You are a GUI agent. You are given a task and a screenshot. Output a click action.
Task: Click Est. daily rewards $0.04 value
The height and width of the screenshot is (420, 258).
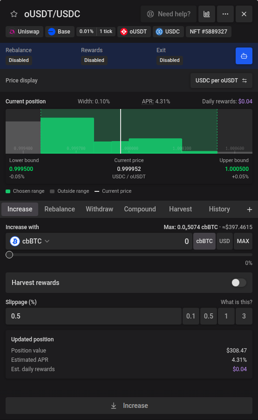coord(240,369)
